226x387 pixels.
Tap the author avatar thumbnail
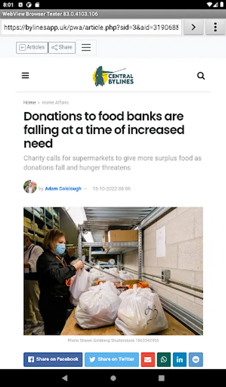pos(30,187)
